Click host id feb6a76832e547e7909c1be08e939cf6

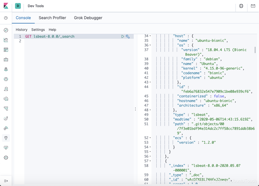pyautogui.click(x=216, y=91)
